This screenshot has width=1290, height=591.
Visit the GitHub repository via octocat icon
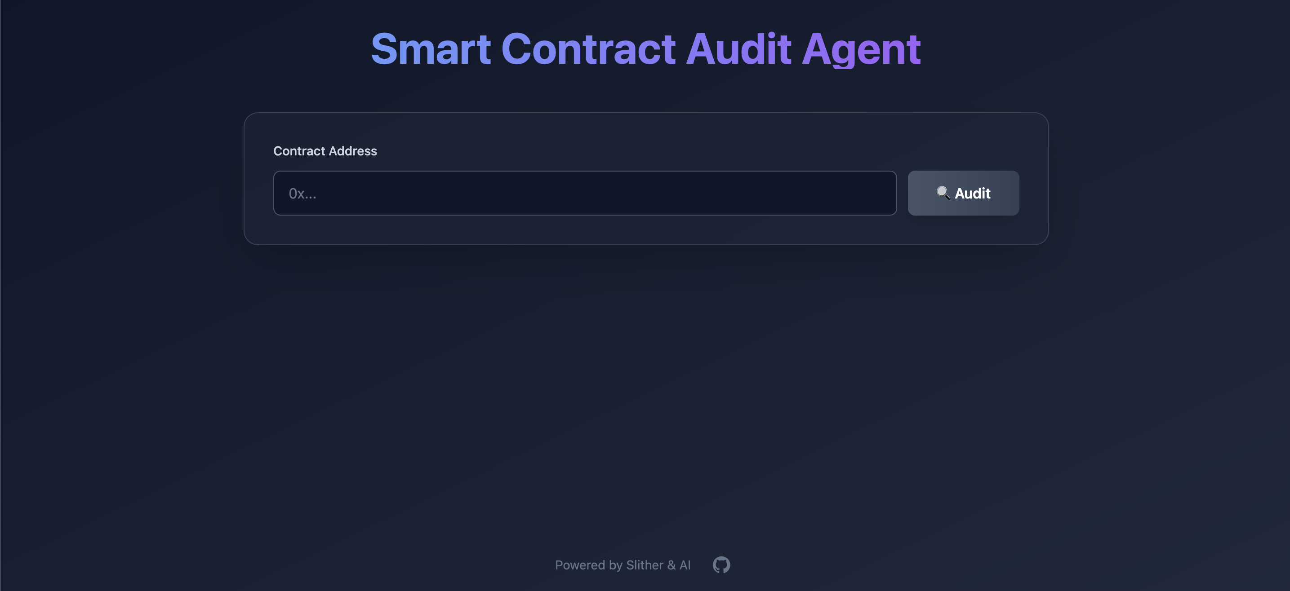(x=721, y=565)
